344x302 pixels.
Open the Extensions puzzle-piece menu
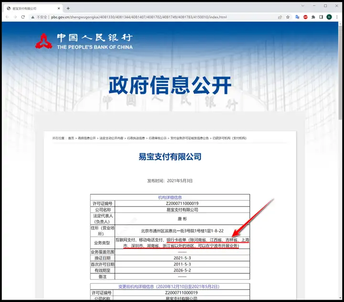pos(313,17)
